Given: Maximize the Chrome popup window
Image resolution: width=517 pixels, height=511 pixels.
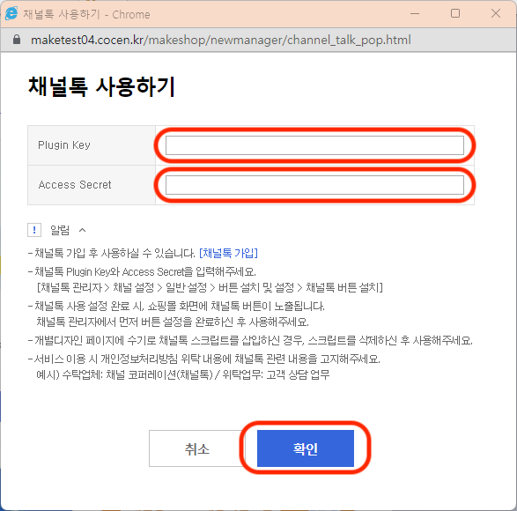Looking at the screenshot, I should [x=455, y=13].
